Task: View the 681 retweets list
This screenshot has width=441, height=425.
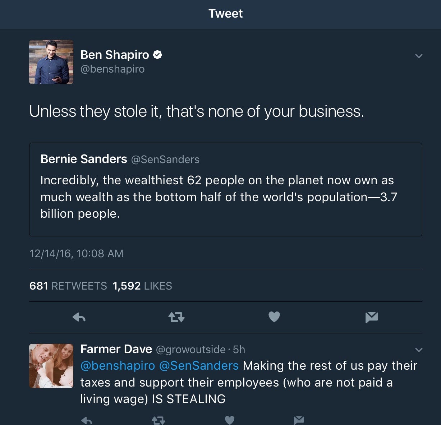Action: coord(68,286)
